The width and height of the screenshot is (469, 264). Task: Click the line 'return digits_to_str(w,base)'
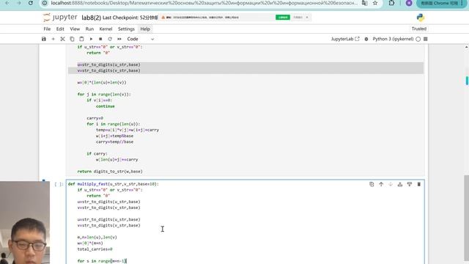coord(110,172)
